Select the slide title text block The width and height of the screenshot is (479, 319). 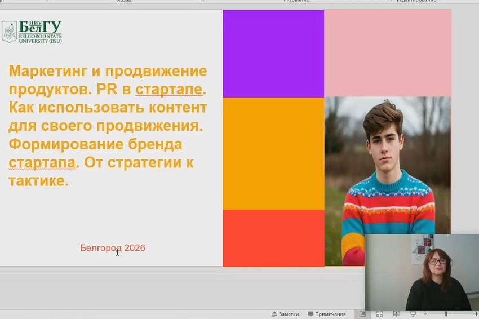click(x=107, y=125)
